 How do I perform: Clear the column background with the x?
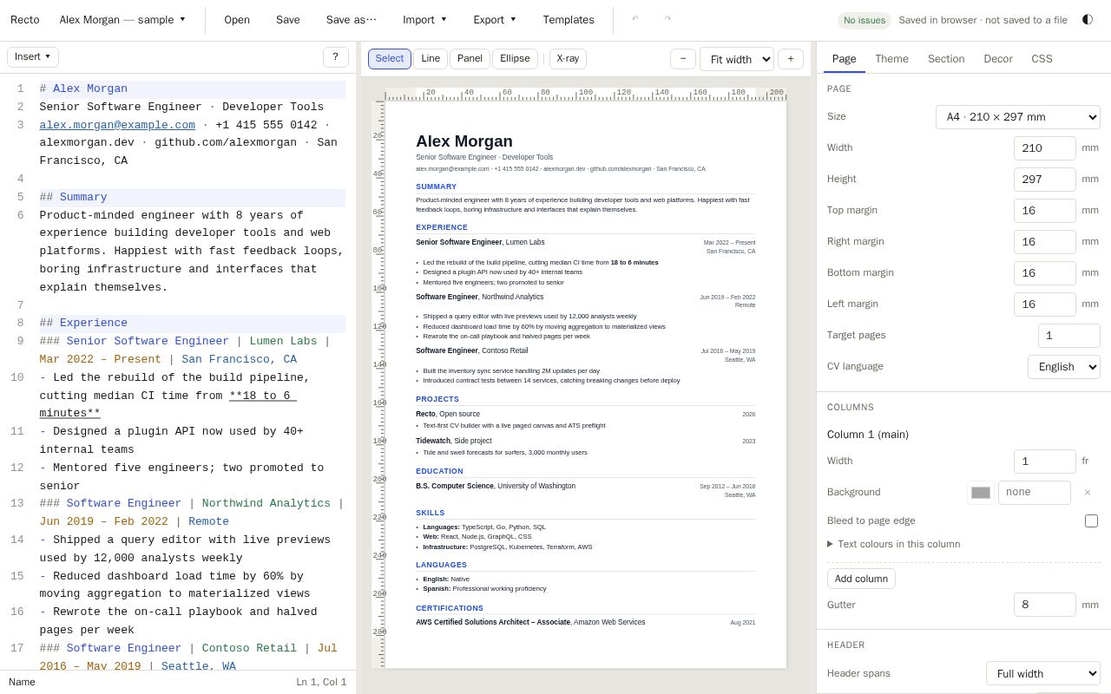(1088, 492)
